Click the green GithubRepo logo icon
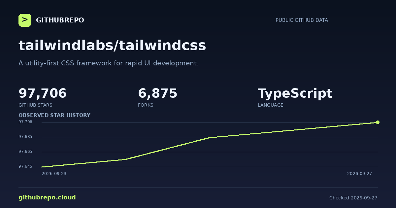Image resolution: width=396 pixels, height=208 pixels. coord(25,20)
